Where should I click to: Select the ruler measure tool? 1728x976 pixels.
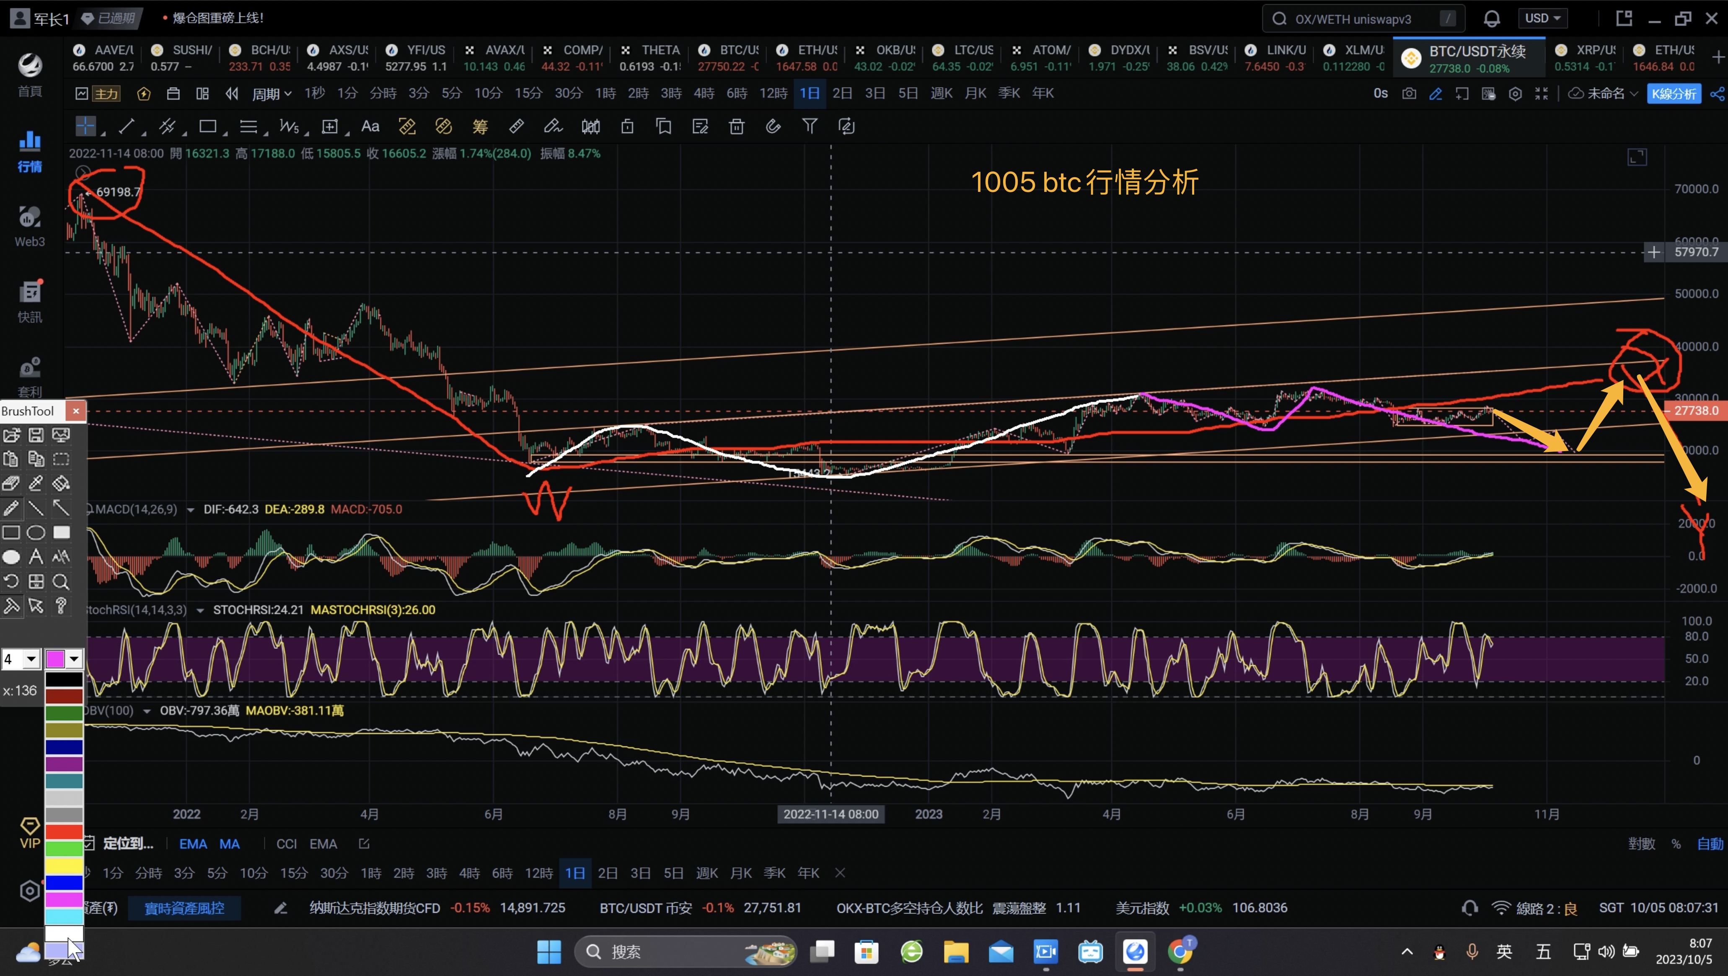tap(517, 126)
